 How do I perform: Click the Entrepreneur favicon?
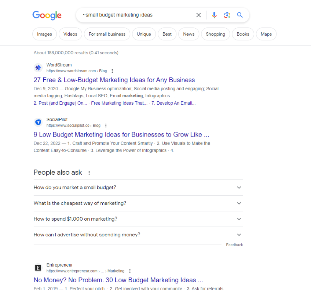38,268
